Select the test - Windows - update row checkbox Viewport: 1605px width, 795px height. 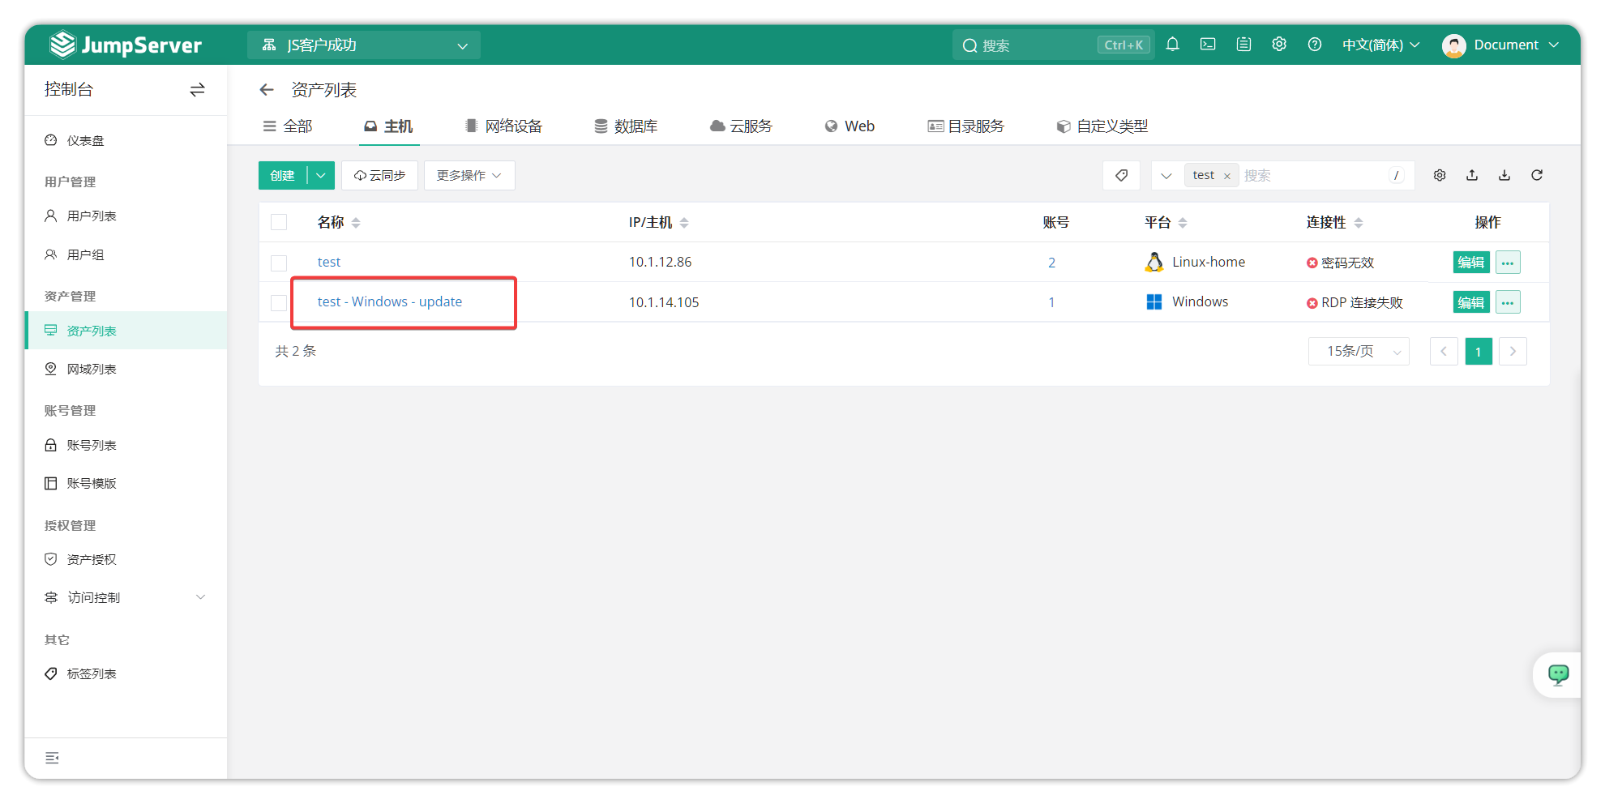point(279,302)
